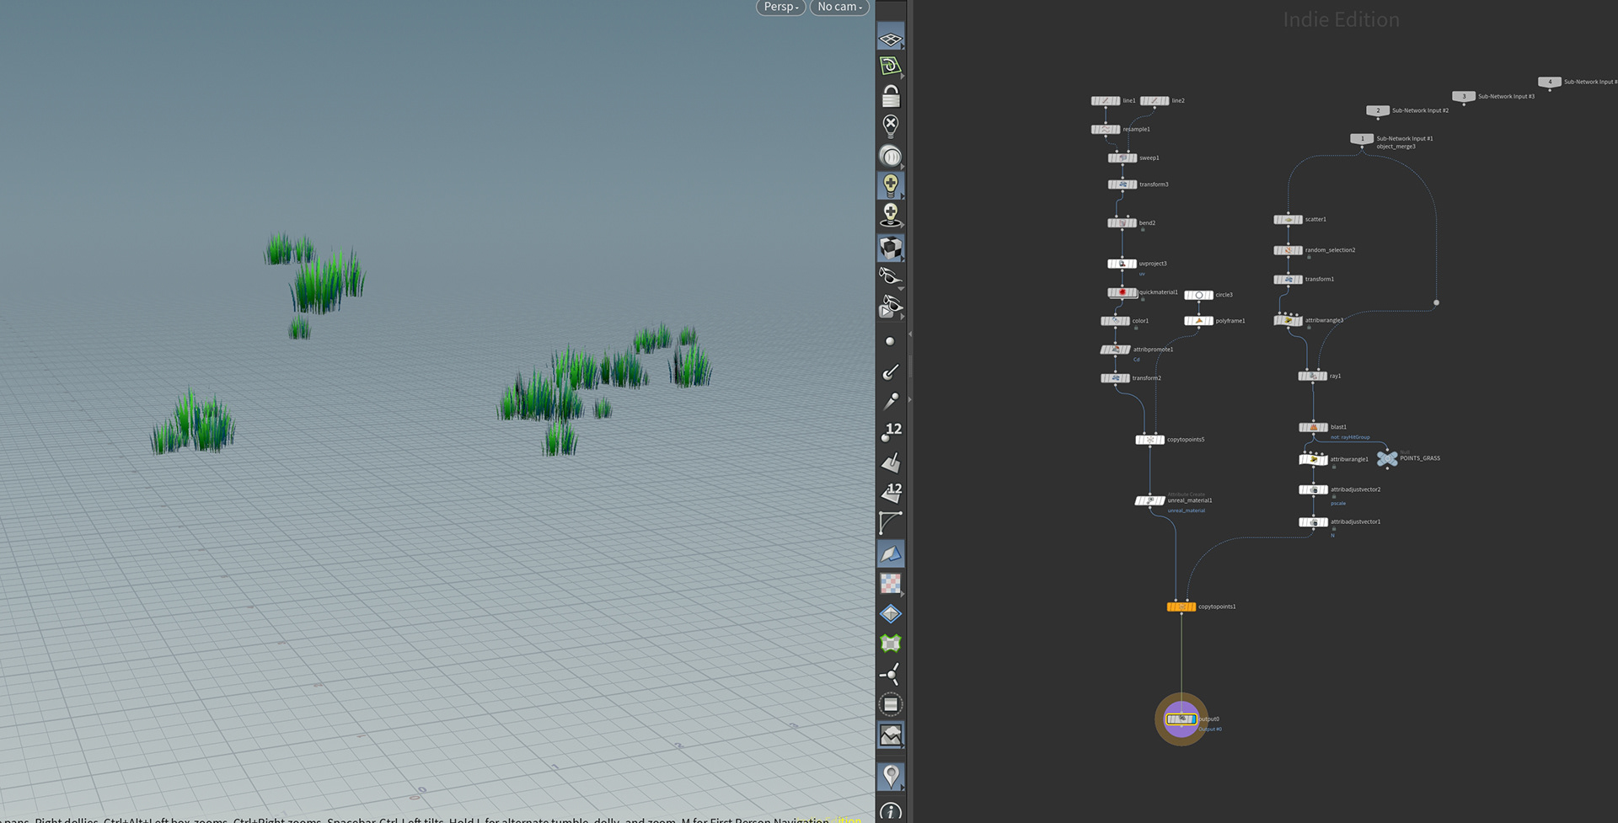Viewport: 1618px width, 823px height.
Task: Click the blue diamond display option icon
Action: (x=891, y=613)
